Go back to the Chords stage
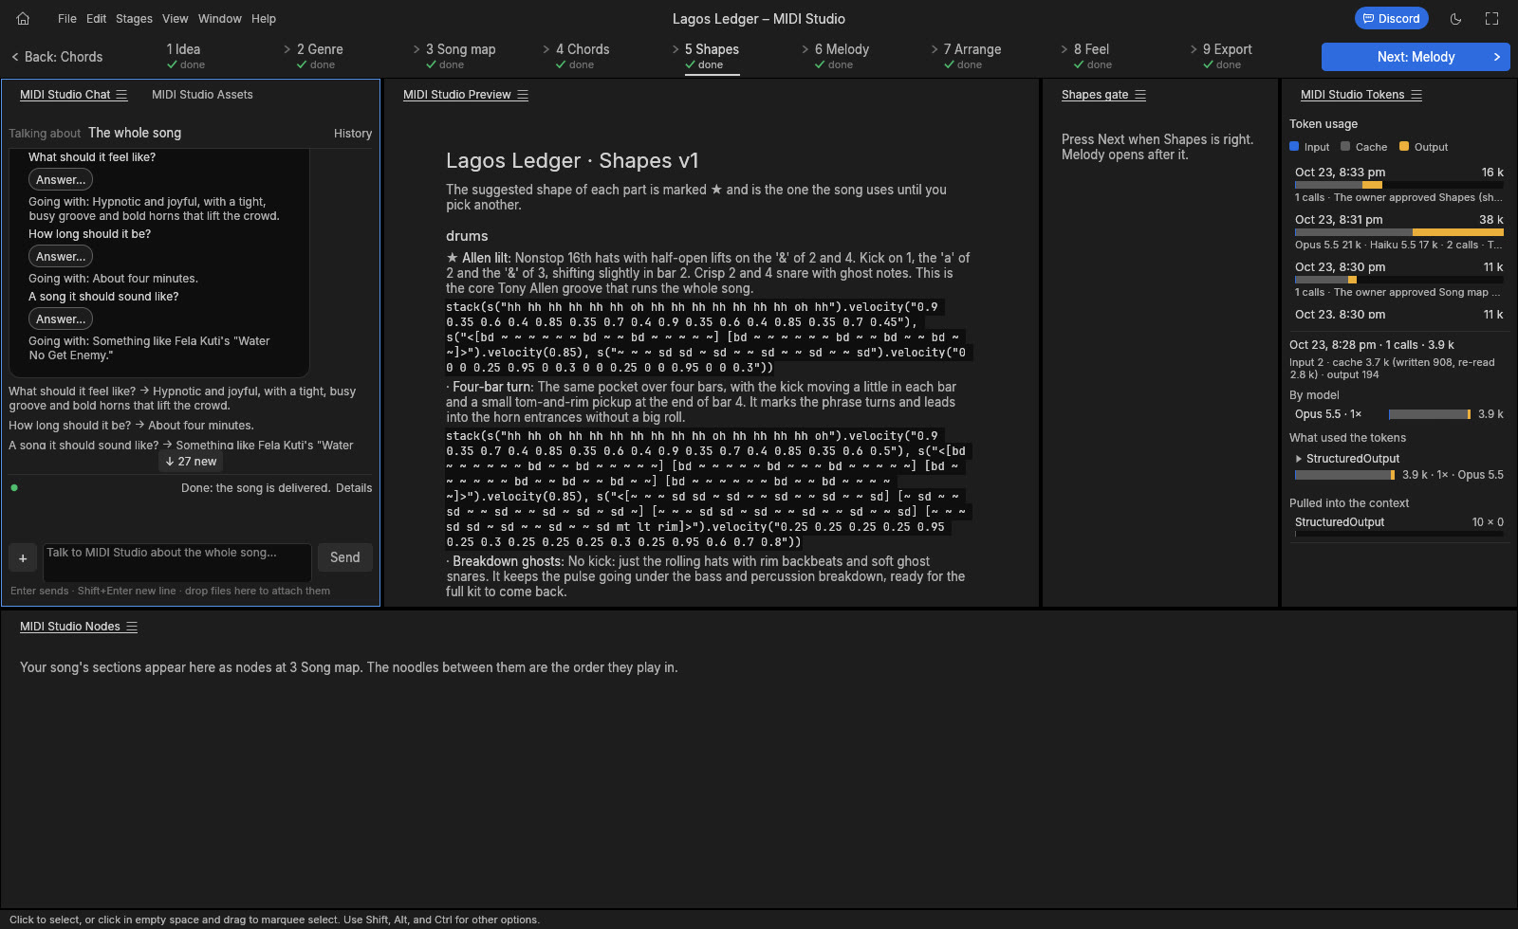 click(x=57, y=57)
